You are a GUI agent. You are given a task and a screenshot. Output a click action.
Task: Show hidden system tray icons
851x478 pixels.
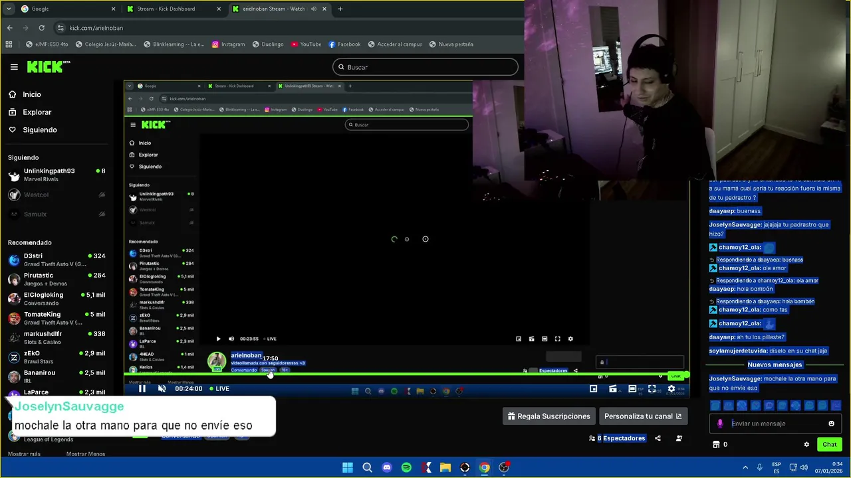745,467
